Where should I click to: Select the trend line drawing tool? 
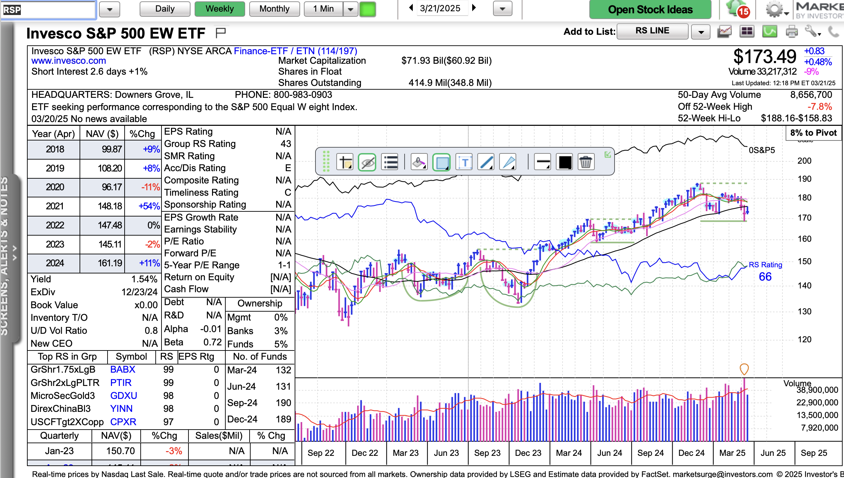486,162
